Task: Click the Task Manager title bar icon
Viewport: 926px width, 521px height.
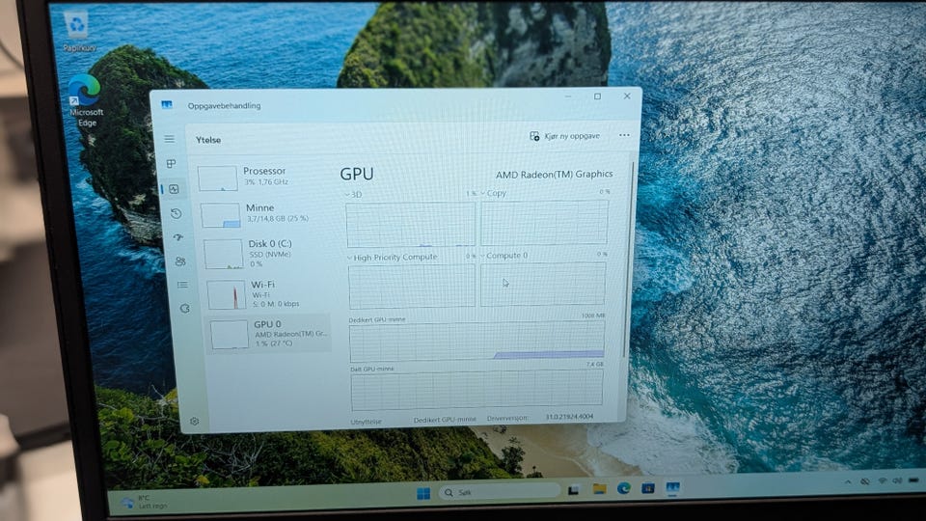Action: point(167,104)
